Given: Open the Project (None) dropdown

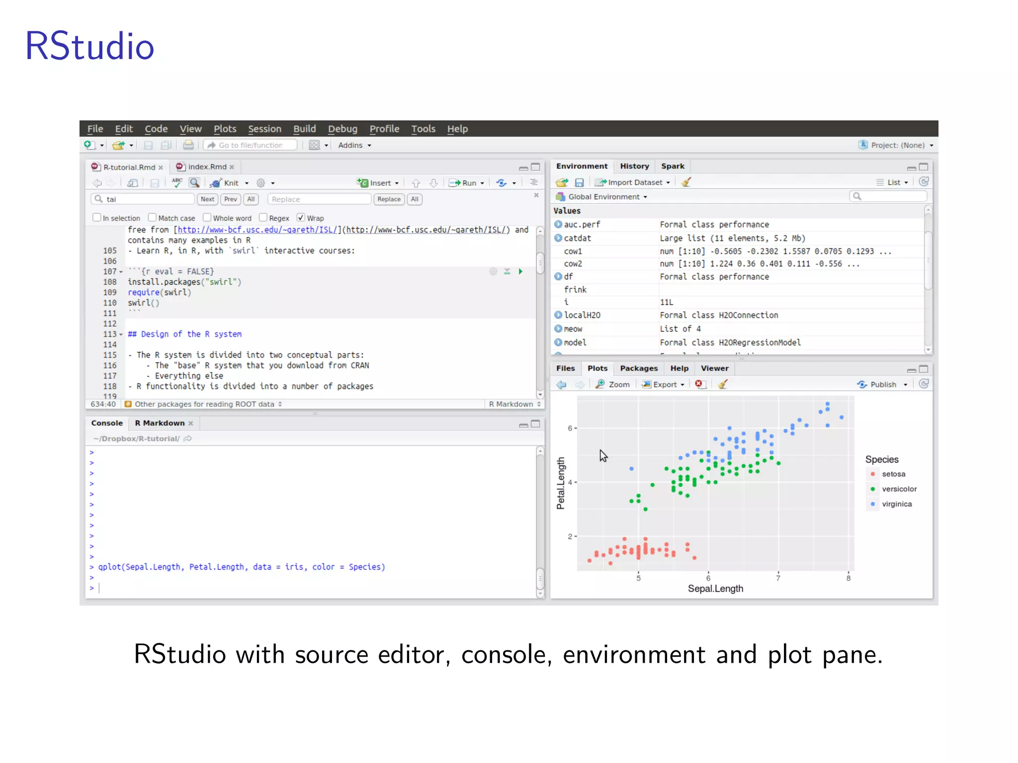Looking at the screenshot, I should click(896, 145).
